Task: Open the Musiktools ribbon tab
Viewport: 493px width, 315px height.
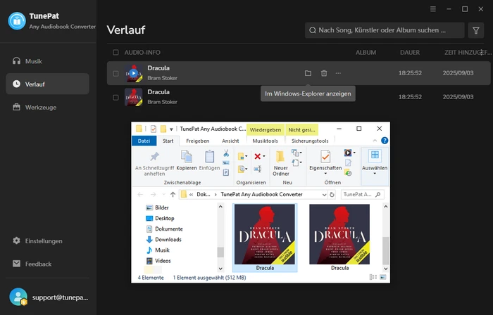Action: [x=265, y=141]
